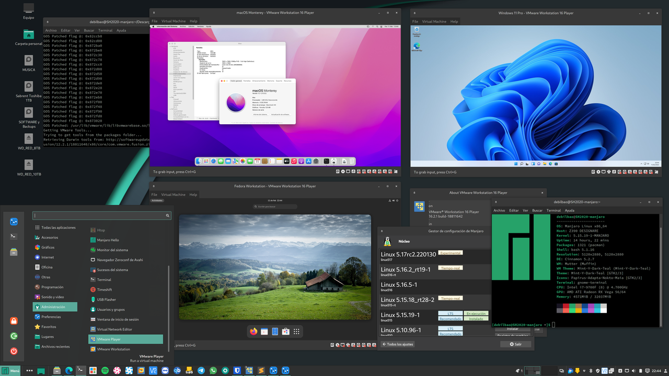Screen dimensions: 669x376
Task: Open the SABnzbd taskbar icon
Action: coord(189,370)
